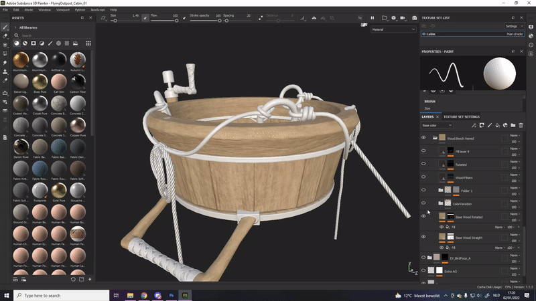Add a smart material to layers
Image resolution: width=536 pixels, height=301 pixels.
click(x=505, y=125)
